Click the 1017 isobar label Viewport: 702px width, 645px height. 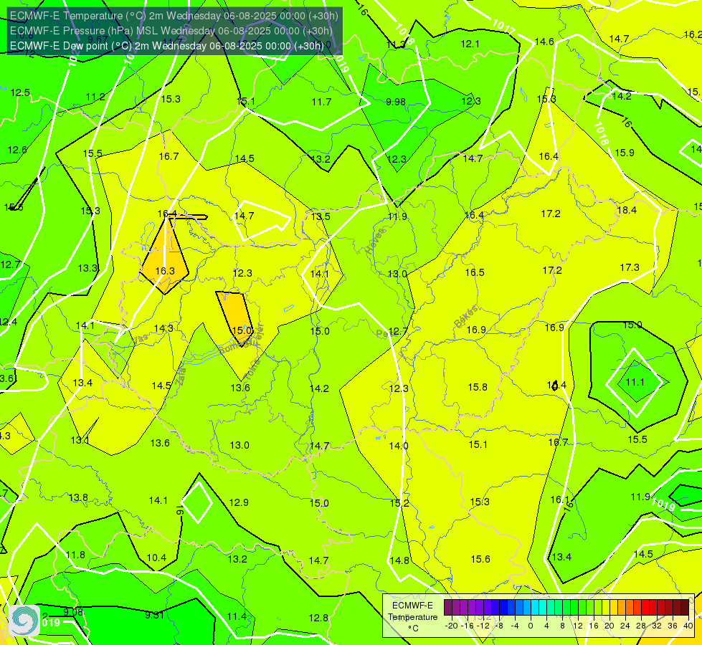(503, 27)
